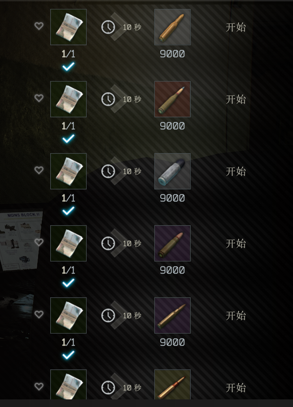Screen dimensions: 293x407
Task: Click the heart icon on the bottom recipe
Action: 39,387
